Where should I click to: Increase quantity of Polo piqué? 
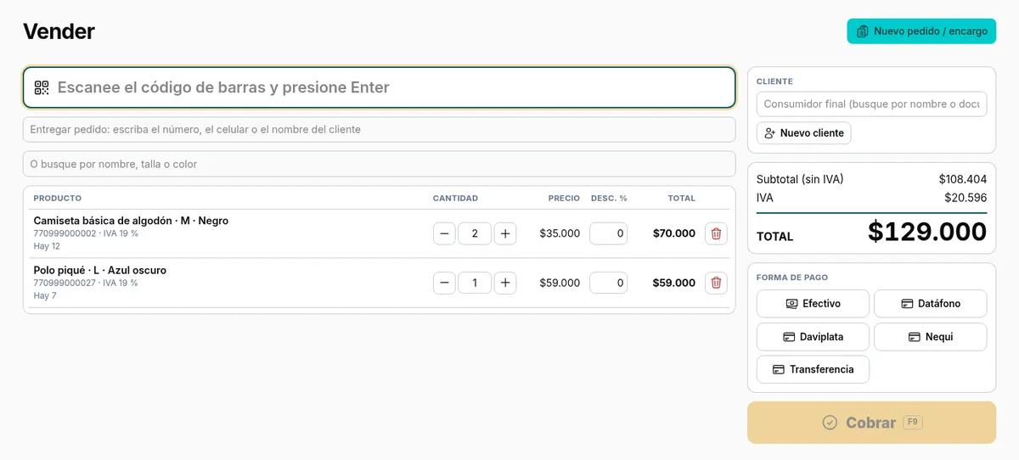[505, 283]
